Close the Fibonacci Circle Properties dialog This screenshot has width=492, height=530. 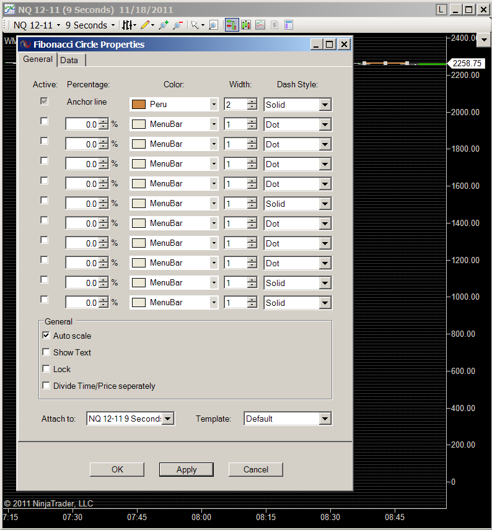click(x=344, y=45)
